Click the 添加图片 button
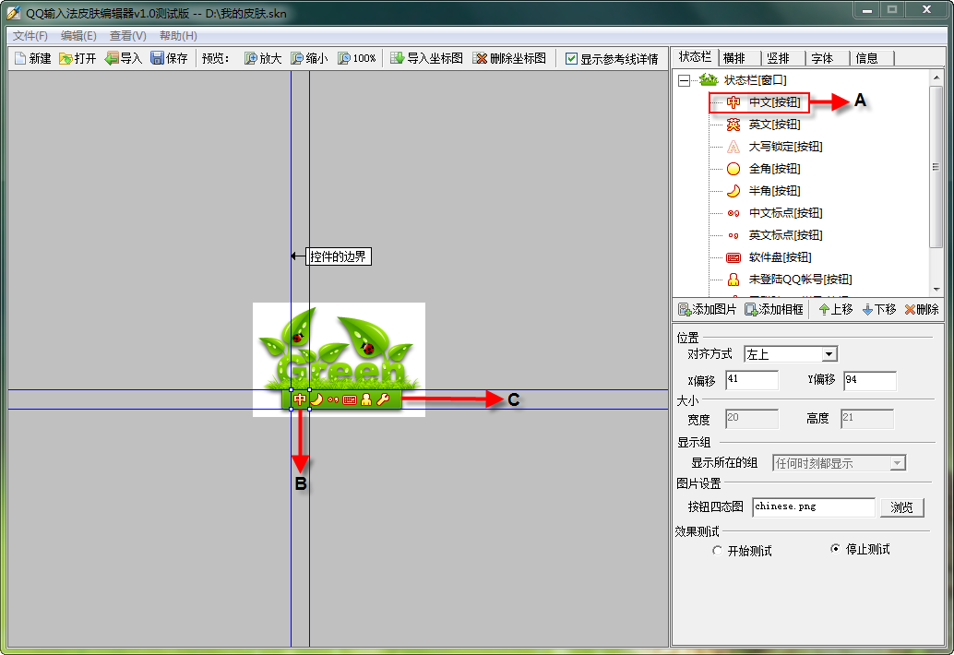This screenshot has width=954, height=655. click(x=707, y=310)
